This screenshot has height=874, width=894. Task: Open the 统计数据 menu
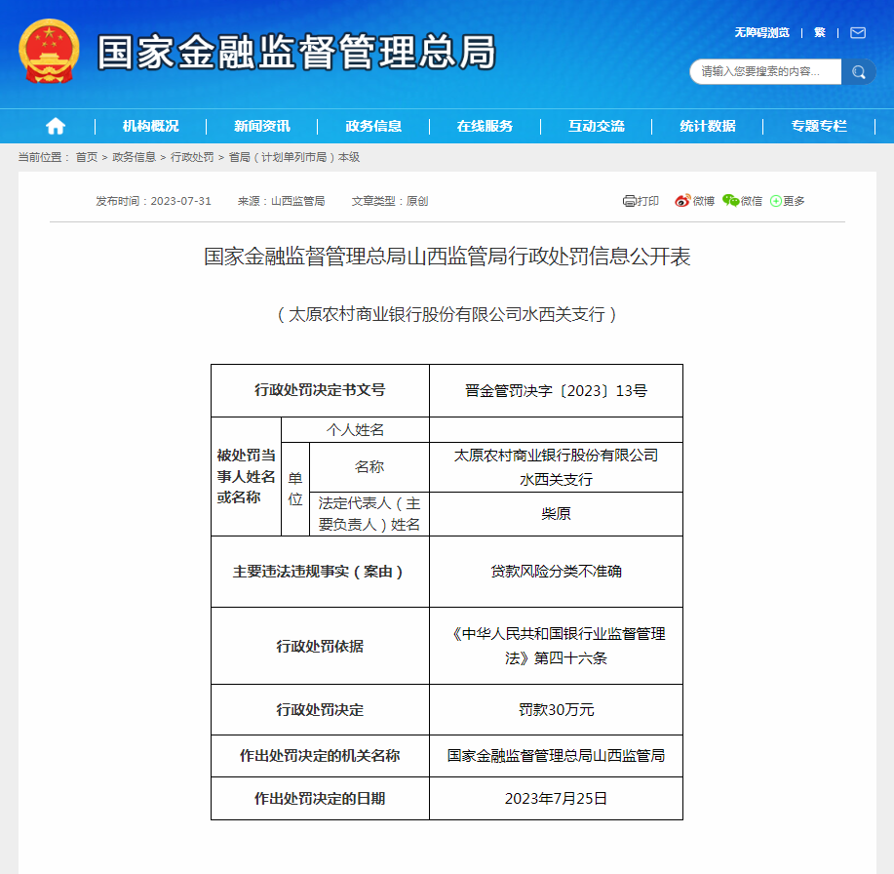click(x=708, y=126)
